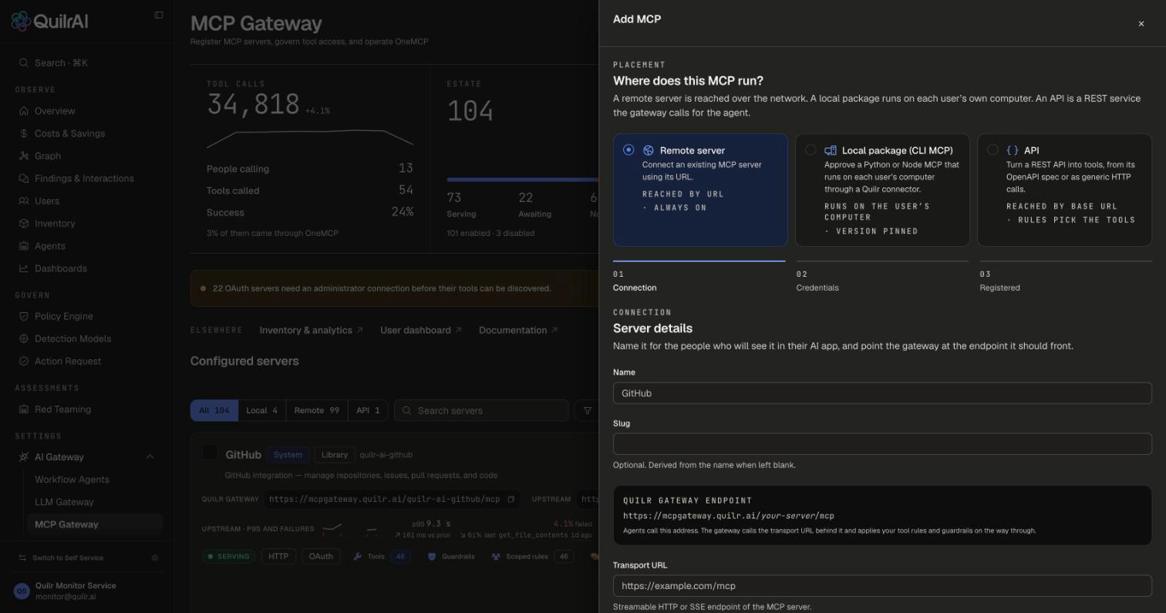1166x613 pixels.
Task: Open LLM Gateway in sidebar
Action: point(64,502)
